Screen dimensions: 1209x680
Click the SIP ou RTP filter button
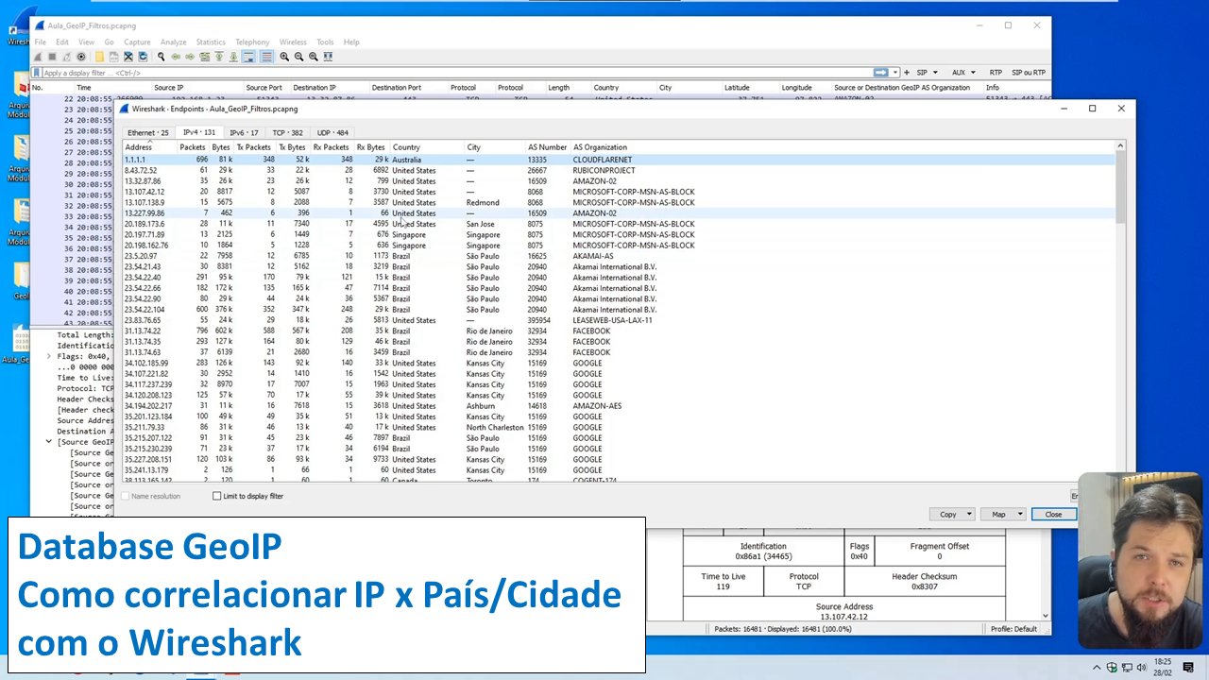[1029, 73]
